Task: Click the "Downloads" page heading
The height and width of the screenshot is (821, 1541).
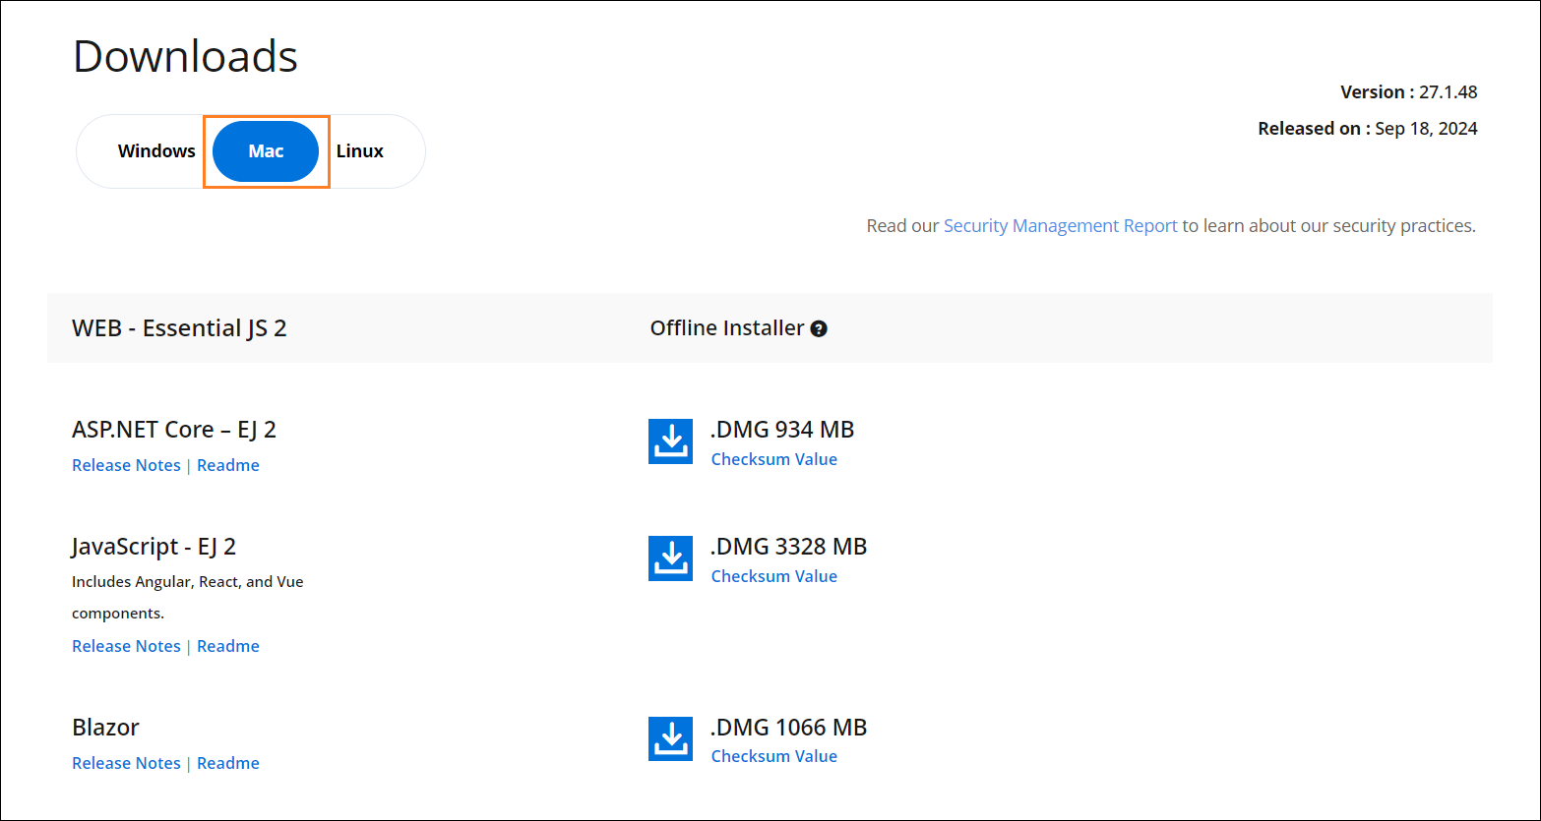Action: [185, 57]
